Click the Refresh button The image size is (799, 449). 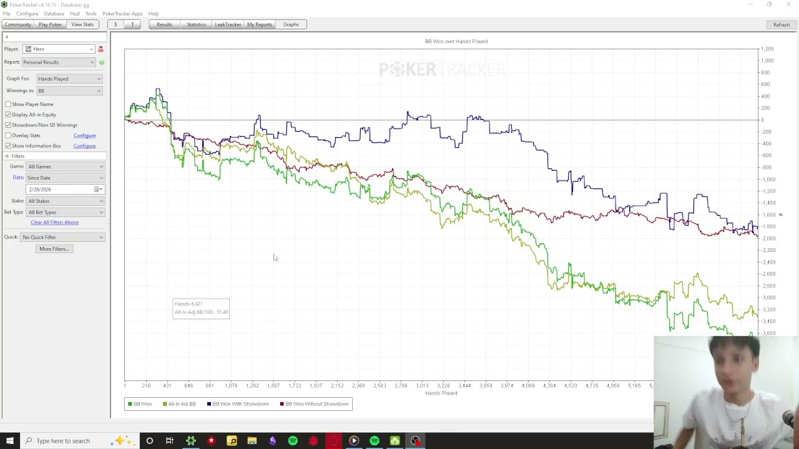(x=782, y=24)
